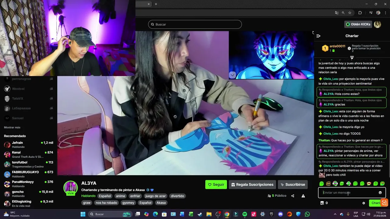The image size is (390, 219).
Task: Open Discord from the taskbar
Action: [x=280, y=214]
